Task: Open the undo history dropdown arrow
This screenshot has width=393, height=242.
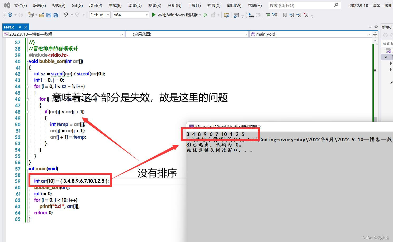Action: pos(72,15)
